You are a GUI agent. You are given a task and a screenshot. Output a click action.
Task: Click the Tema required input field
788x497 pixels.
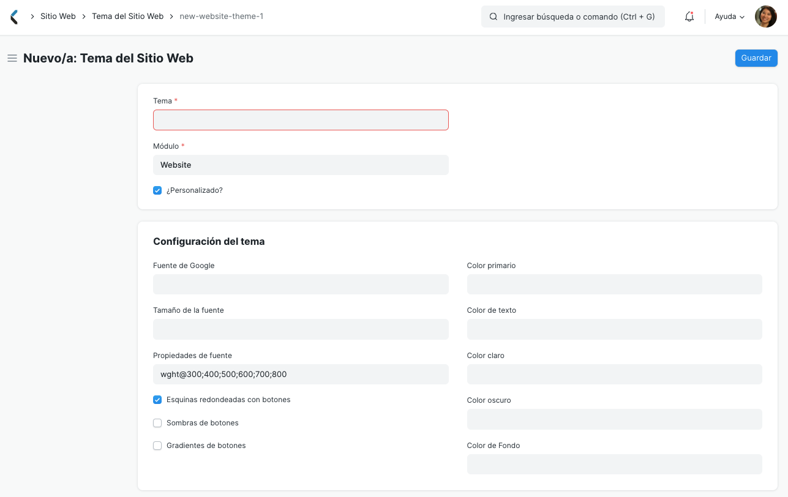(301, 120)
